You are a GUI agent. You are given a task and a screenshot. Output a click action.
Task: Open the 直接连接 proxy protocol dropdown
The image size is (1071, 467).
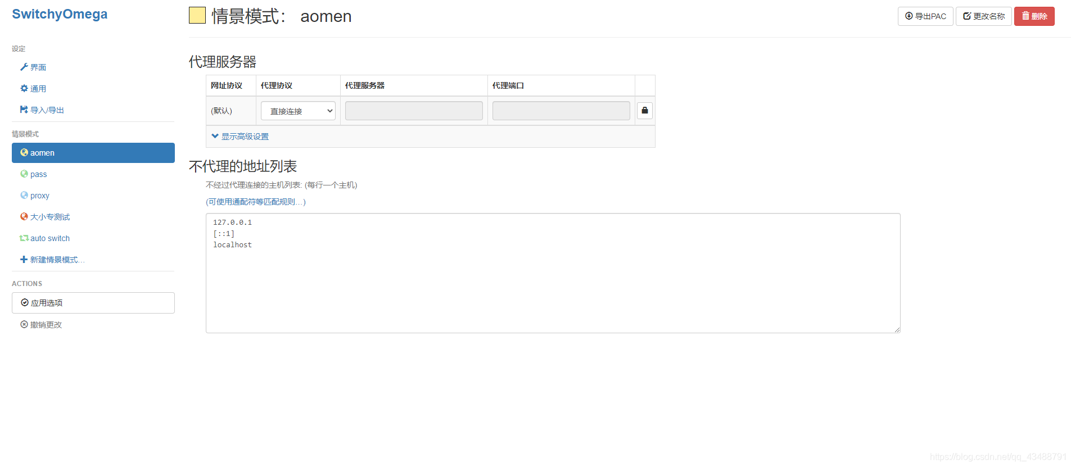298,111
